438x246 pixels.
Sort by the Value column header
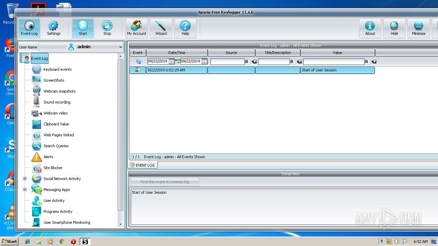337,53
